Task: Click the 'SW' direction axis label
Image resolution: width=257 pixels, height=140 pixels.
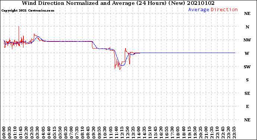Action: click(247, 67)
